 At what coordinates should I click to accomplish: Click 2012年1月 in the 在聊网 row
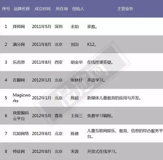(41, 80)
